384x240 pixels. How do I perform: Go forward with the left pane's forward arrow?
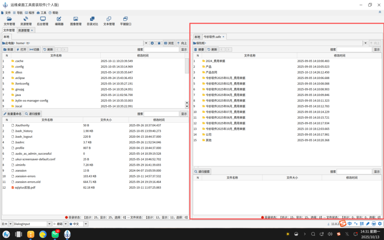pos(65,49)
